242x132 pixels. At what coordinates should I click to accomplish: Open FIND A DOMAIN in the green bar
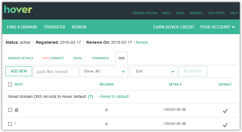pyautogui.click(x=22, y=27)
